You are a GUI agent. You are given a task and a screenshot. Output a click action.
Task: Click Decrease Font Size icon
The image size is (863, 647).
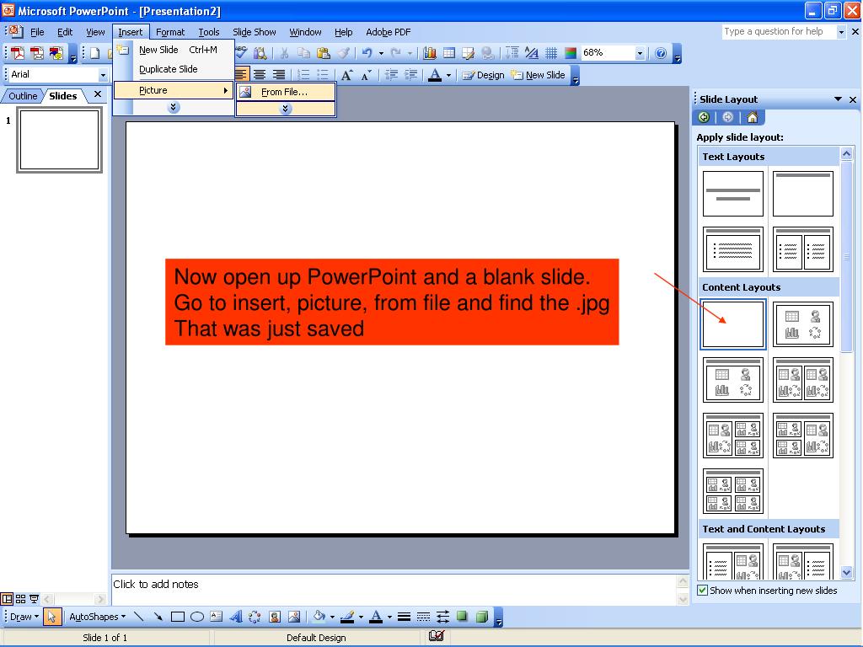pyautogui.click(x=366, y=75)
